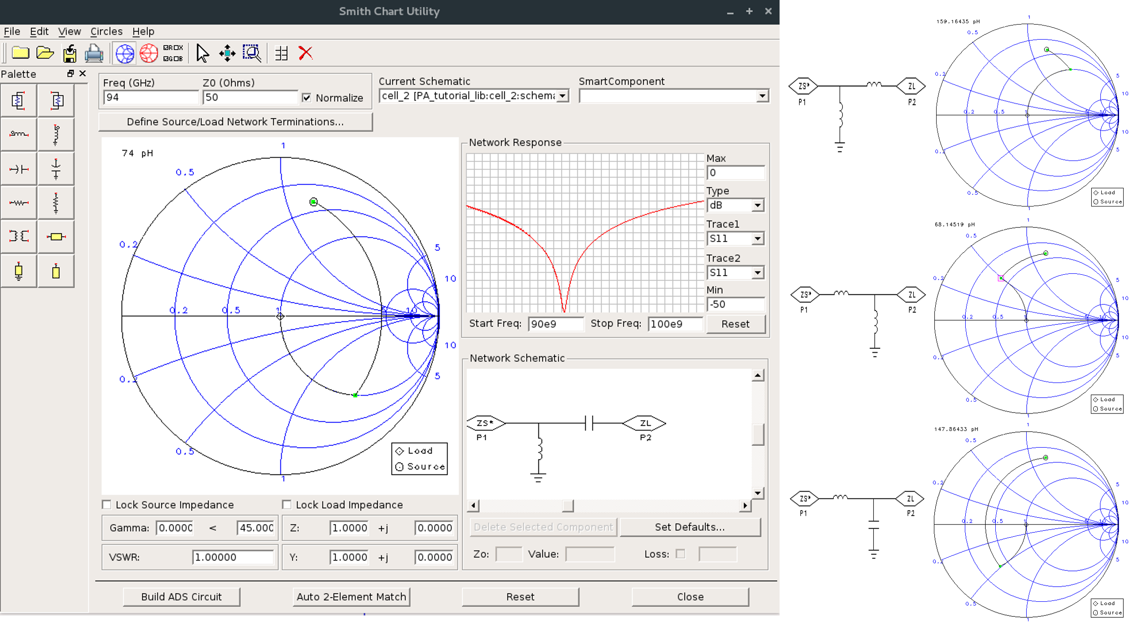Click the Min value input field

click(x=735, y=304)
